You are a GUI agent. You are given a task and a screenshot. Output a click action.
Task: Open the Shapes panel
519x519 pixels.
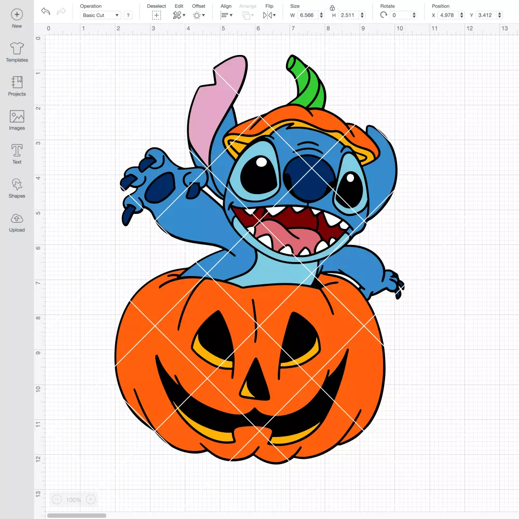coord(17,188)
